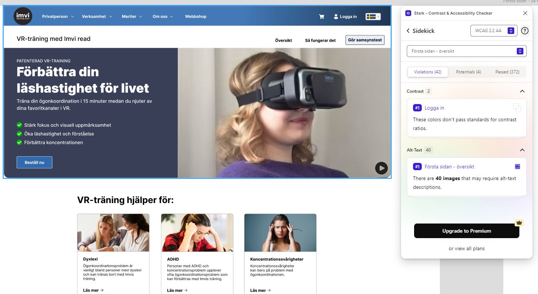Open the Swedish flag language dropdown
This screenshot has width=538, height=294.
373,16
